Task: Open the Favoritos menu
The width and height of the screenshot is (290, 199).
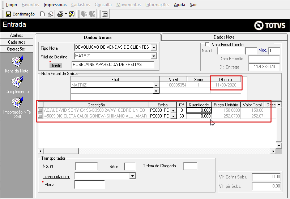Action: tap(30, 5)
